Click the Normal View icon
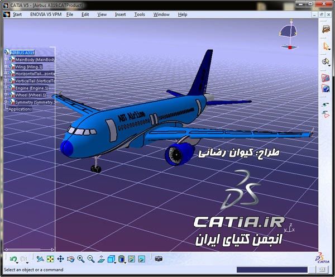335x277 pixels. pyautogui.click(x=101, y=259)
